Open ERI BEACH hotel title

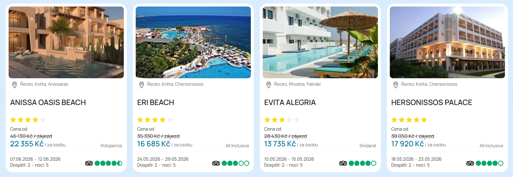(x=156, y=103)
